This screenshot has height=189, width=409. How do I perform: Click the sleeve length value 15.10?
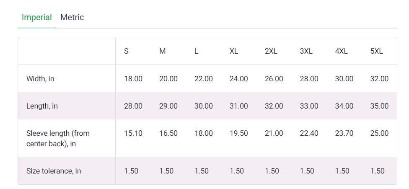pos(133,133)
